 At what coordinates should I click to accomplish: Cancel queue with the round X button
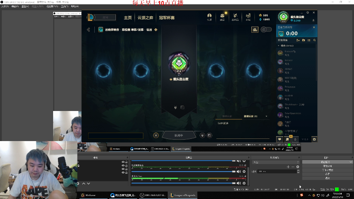click(156, 135)
